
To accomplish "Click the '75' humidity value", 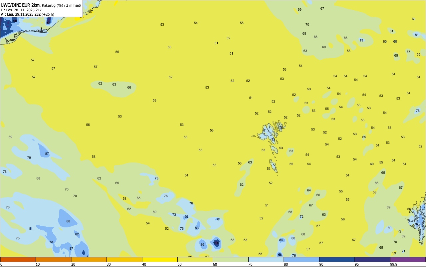I will (x=18, y=238).
